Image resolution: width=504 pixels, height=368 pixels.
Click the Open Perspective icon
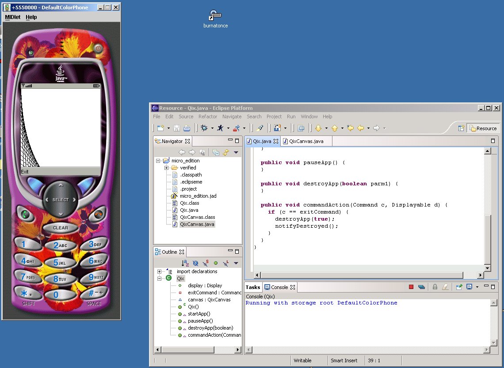click(461, 128)
